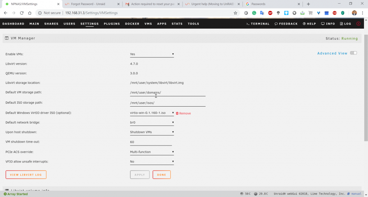Image resolution: width=368 pixels, height=197 pixels.
Task: Click the shopping cart extension icon
Action: pos(311,13)
